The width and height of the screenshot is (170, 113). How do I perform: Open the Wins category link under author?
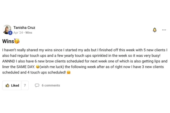(x=29, y=33)
